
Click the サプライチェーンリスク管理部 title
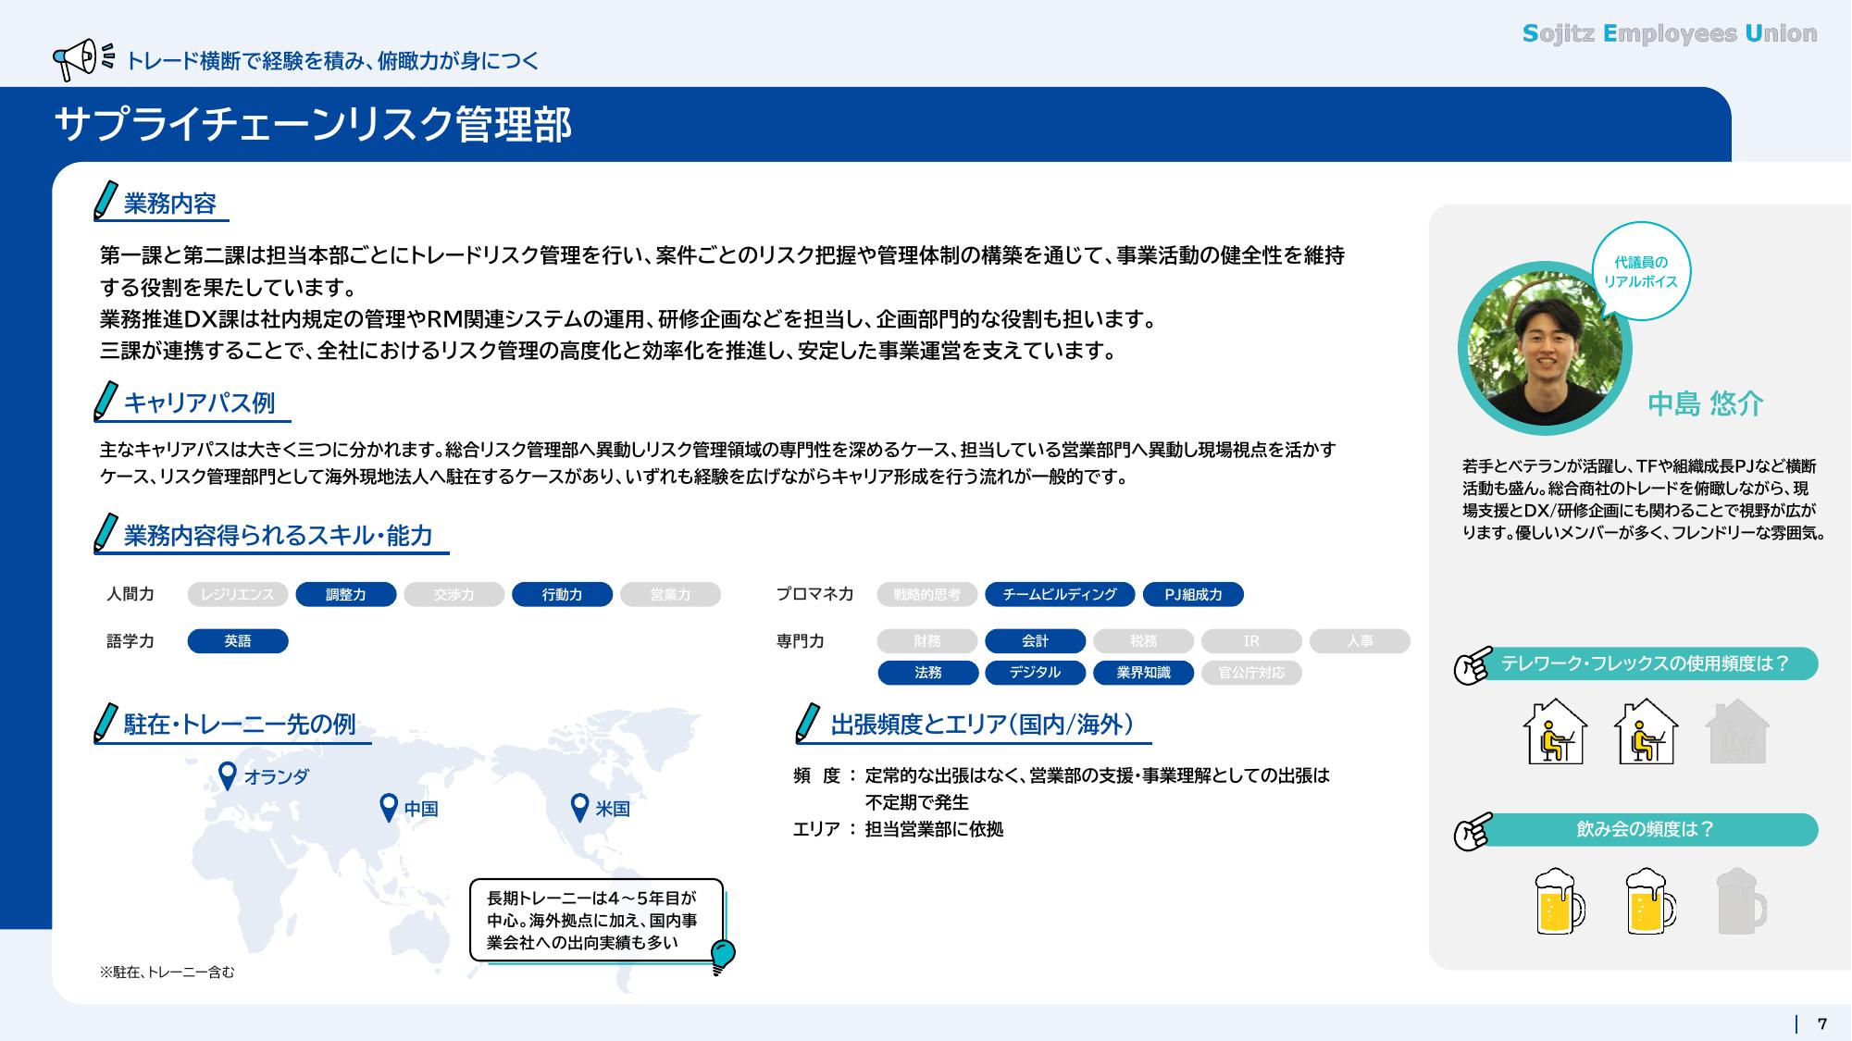coord(313,124)
